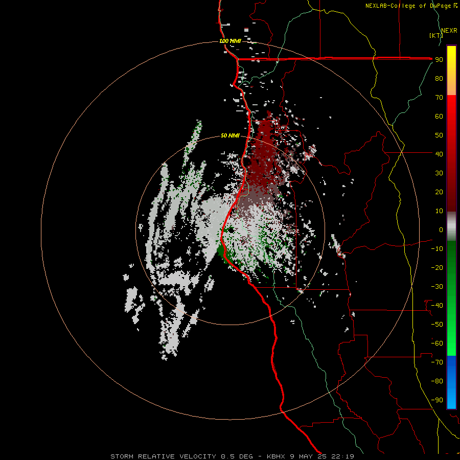Click the 22:19 timestamp in the caption
This screenshot has width=460, height=460.
(342, 456)
